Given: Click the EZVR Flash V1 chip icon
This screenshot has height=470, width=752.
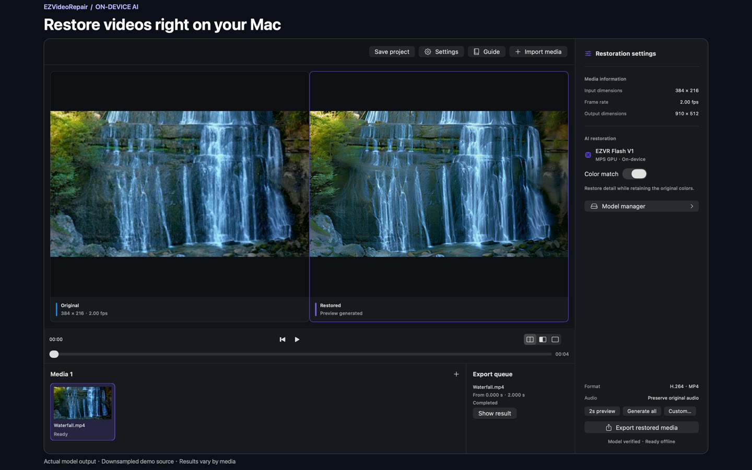Looking at the screenshot, I should 588,155.
